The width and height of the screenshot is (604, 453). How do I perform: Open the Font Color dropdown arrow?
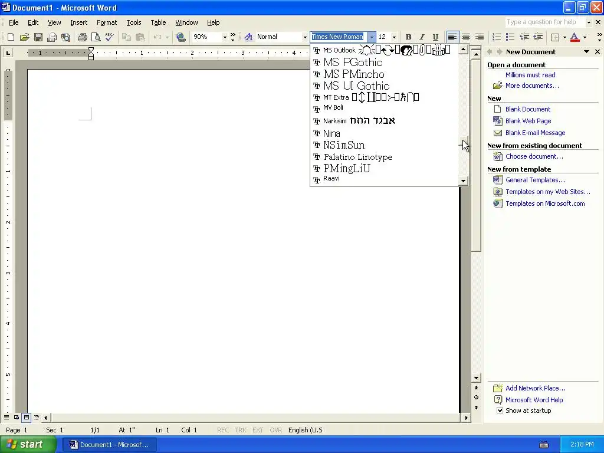585,37
